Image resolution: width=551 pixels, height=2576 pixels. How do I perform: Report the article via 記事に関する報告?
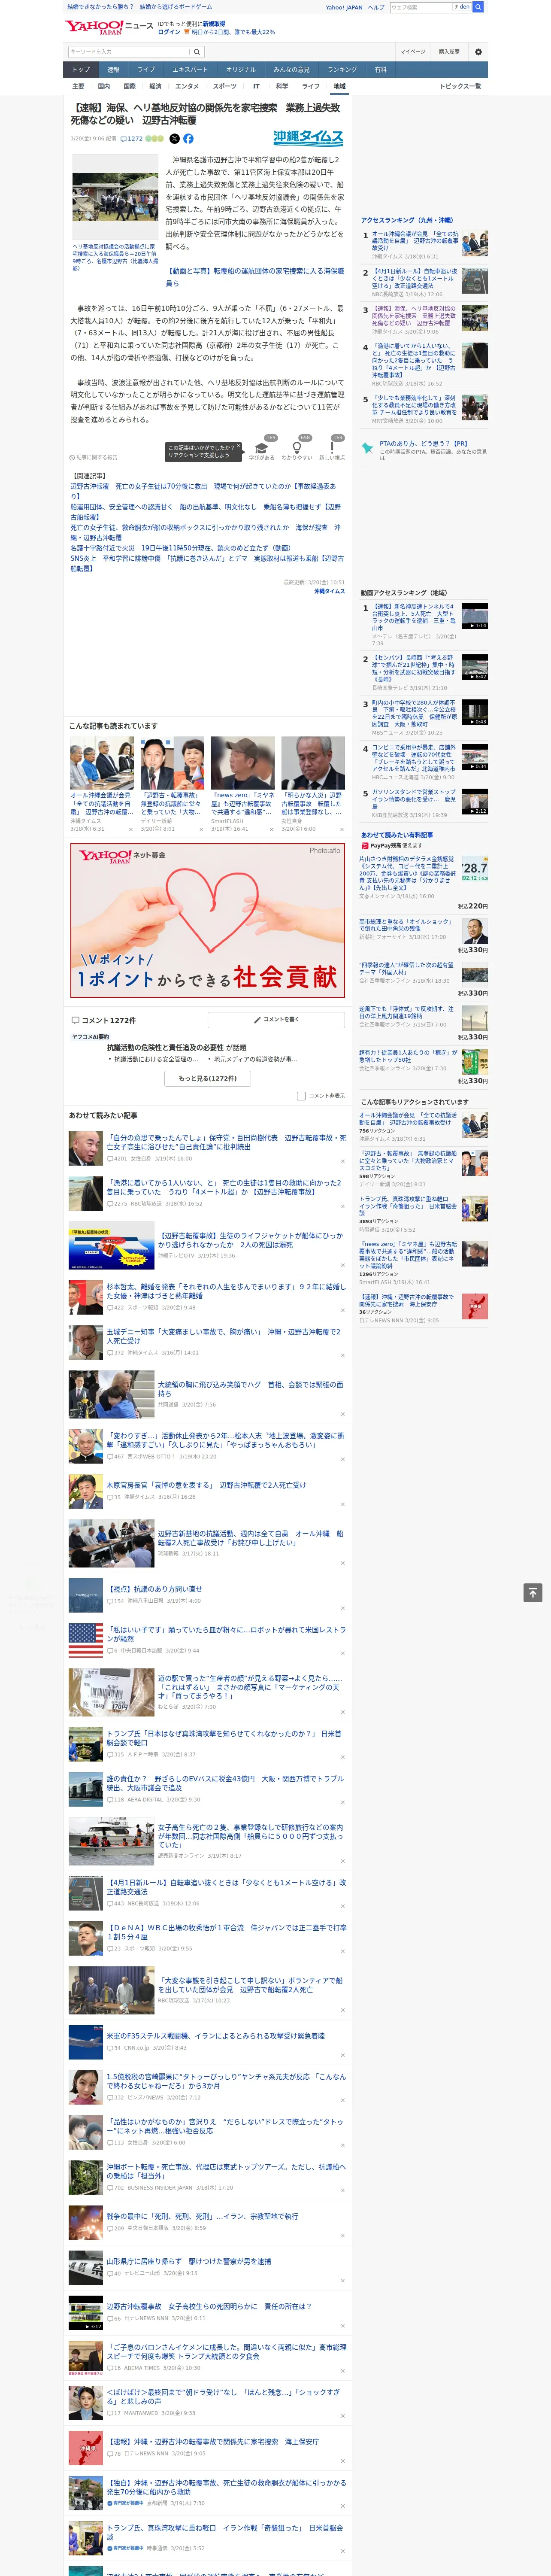click(94, 457)
